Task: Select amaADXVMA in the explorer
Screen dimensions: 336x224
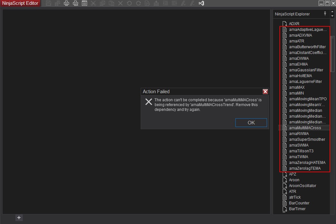Action: [300, 35]
